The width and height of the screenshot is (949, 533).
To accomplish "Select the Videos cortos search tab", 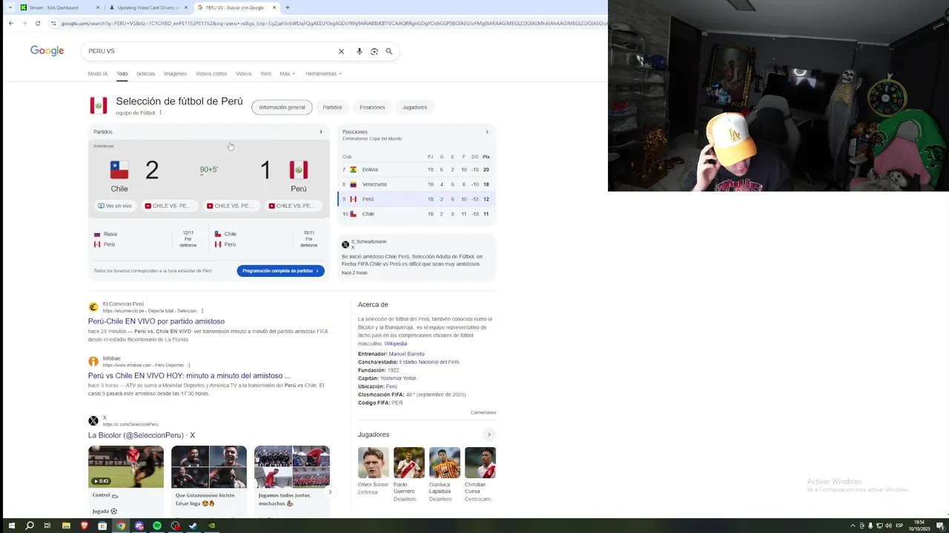I will click(211, 73).
